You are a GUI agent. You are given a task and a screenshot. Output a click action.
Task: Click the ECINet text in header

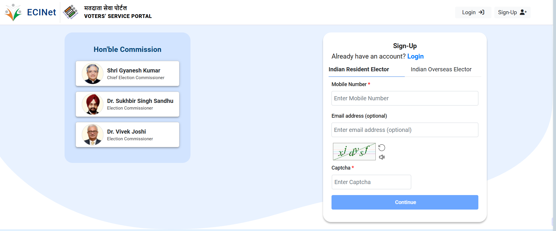[41, 12]
